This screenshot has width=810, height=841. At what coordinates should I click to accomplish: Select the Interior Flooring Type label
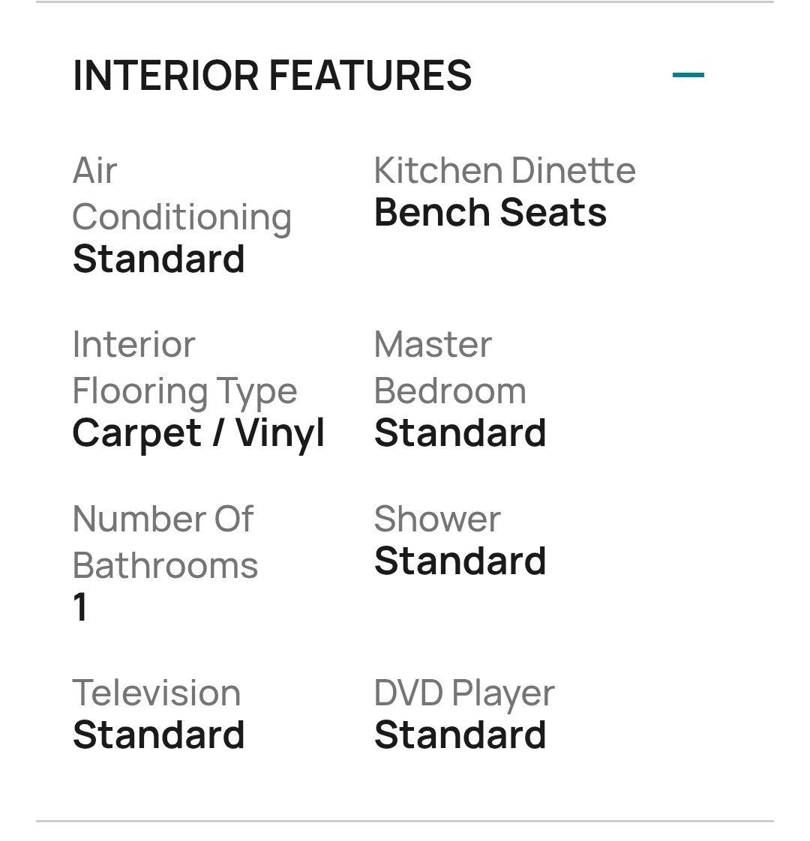point(184,368)
